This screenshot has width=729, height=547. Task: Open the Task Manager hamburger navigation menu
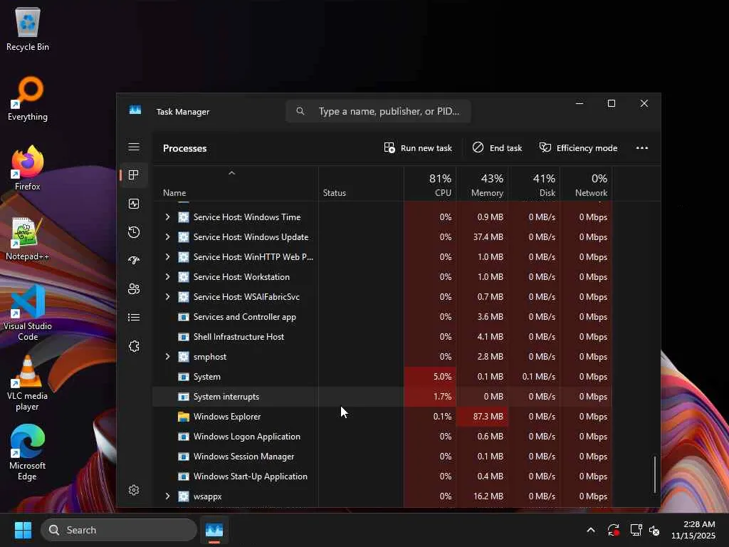click(134, 147)
